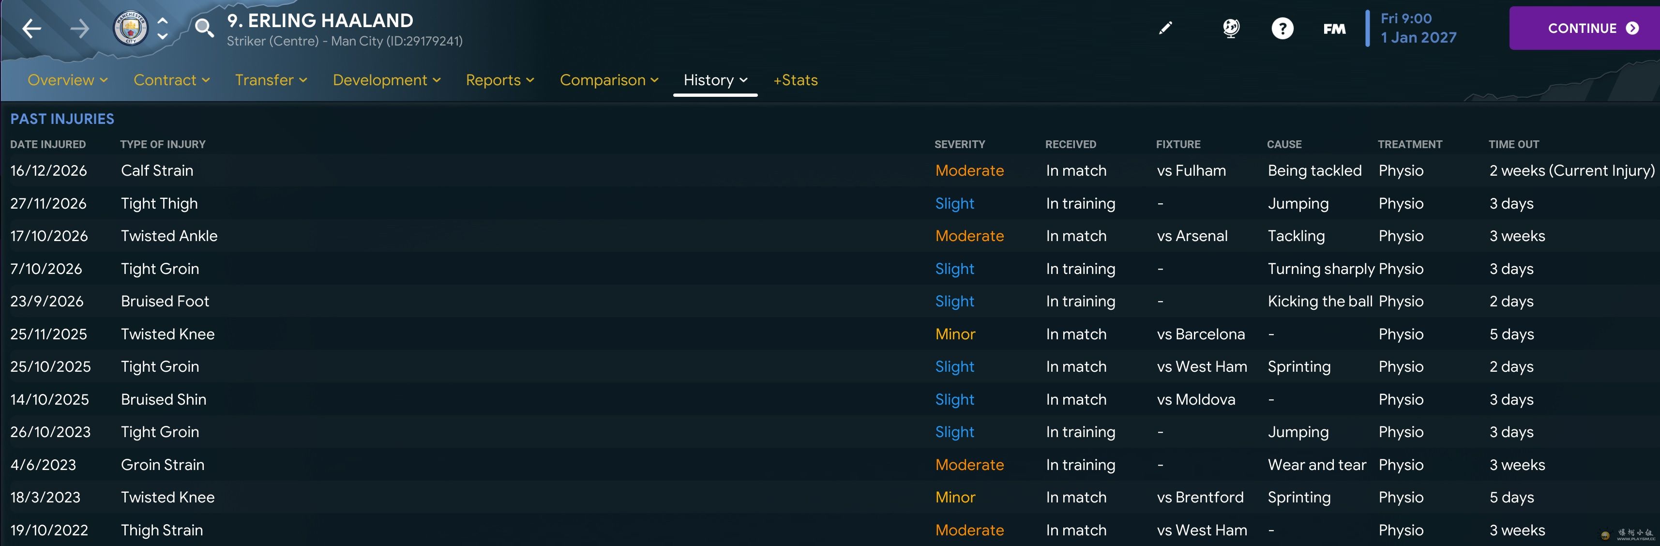The width and height of the screenshot is (1660, 546).
Task: Expand the Contract dropdown menu
Action: (x=171, y=80)
